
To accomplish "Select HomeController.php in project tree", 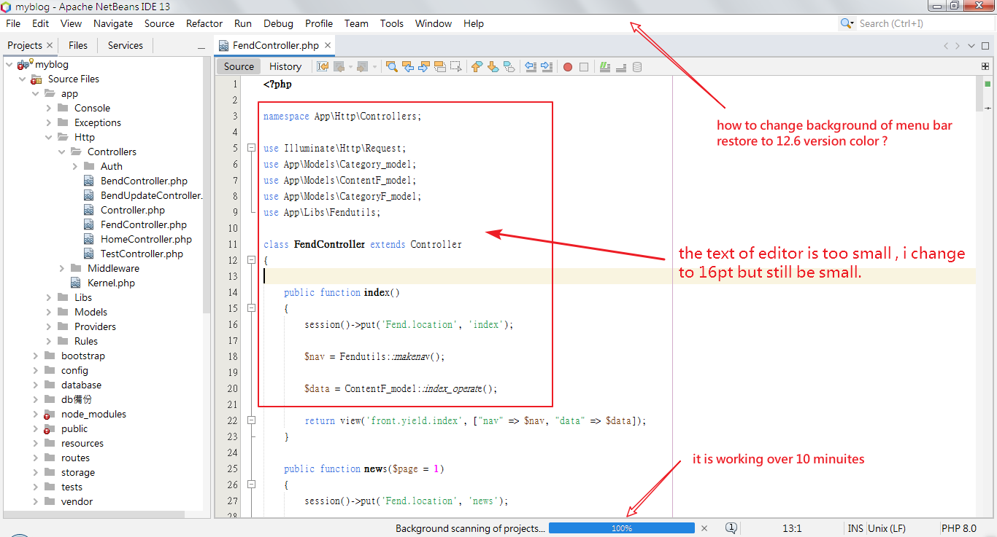I will point(146,239).
